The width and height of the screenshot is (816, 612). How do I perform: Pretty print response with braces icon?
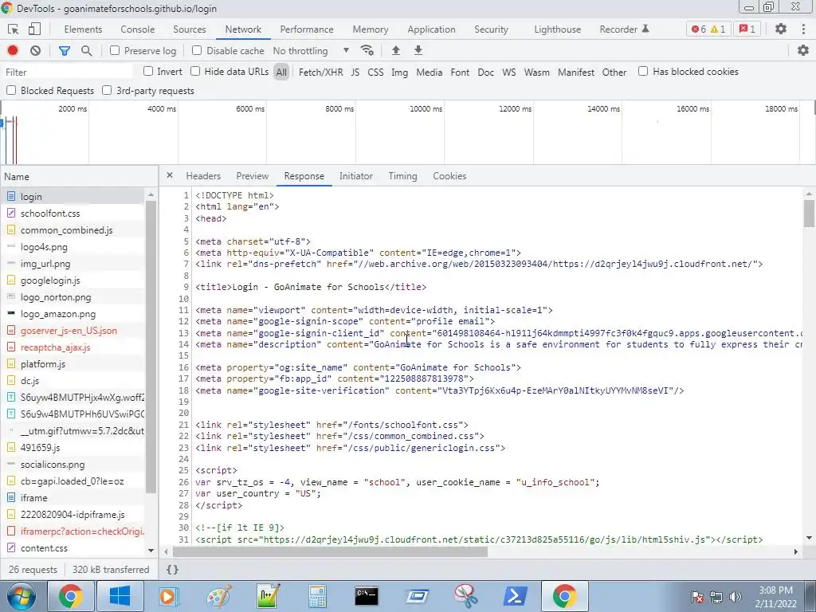point(172,569)
